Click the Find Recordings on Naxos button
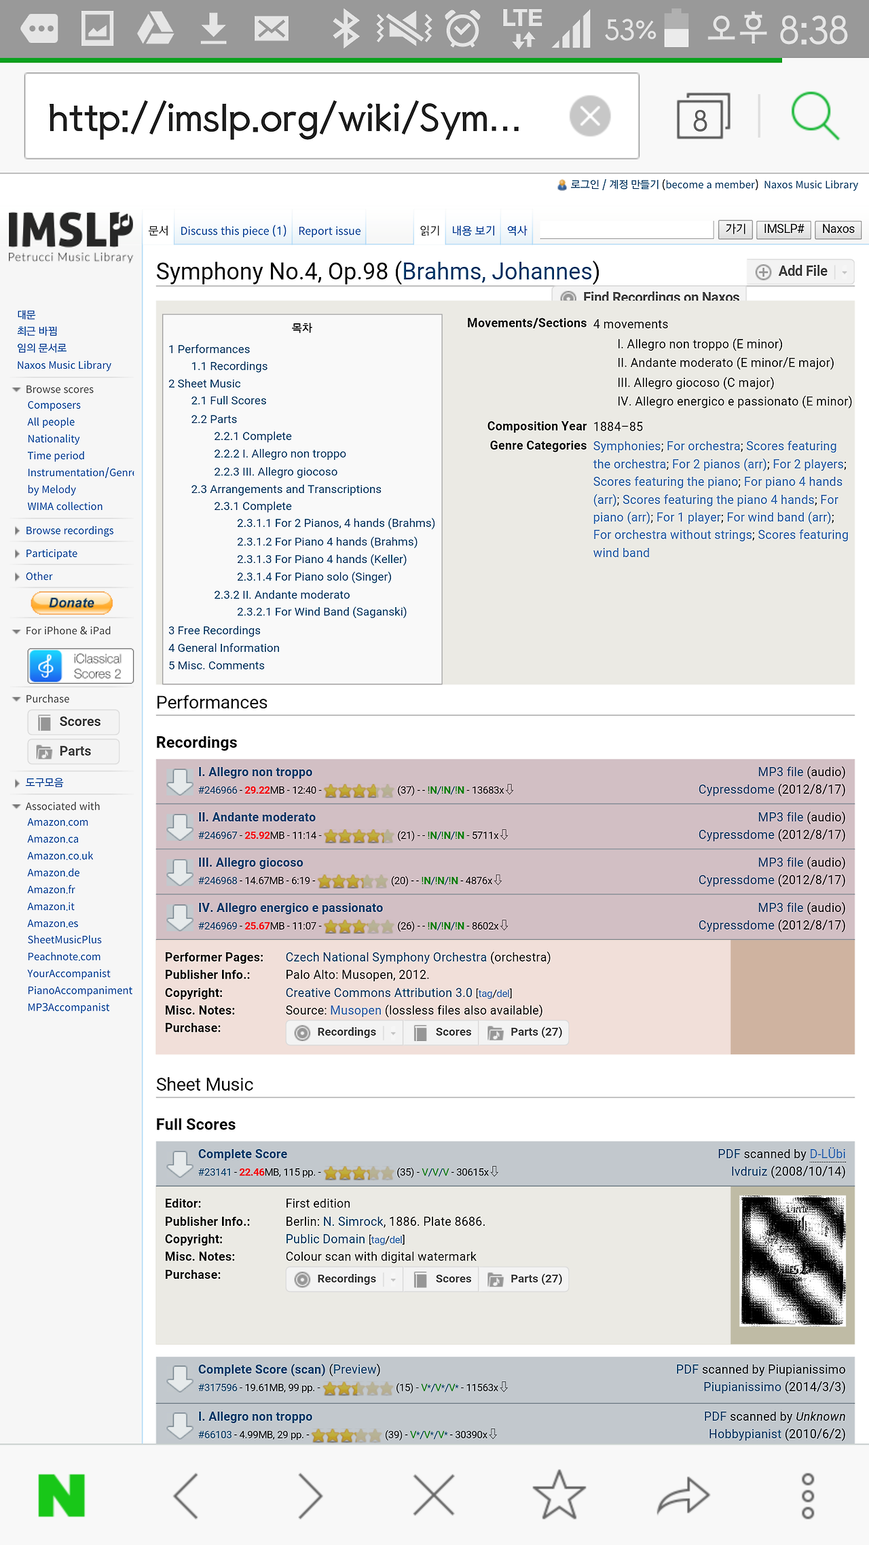This screenshot has width=869, height=1545. point(650,296)
